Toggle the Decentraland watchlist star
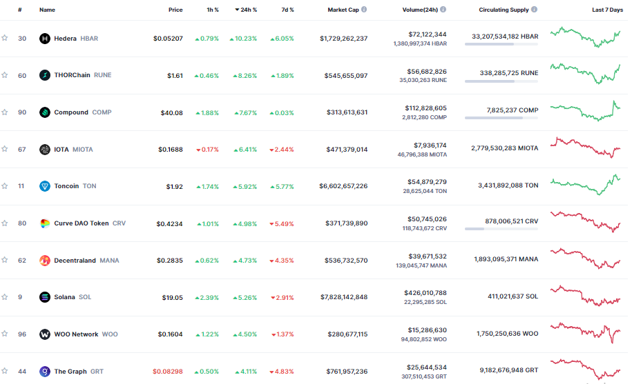Image resolution: width=632 pixels, height=384 pixels. tap(5, 260)
